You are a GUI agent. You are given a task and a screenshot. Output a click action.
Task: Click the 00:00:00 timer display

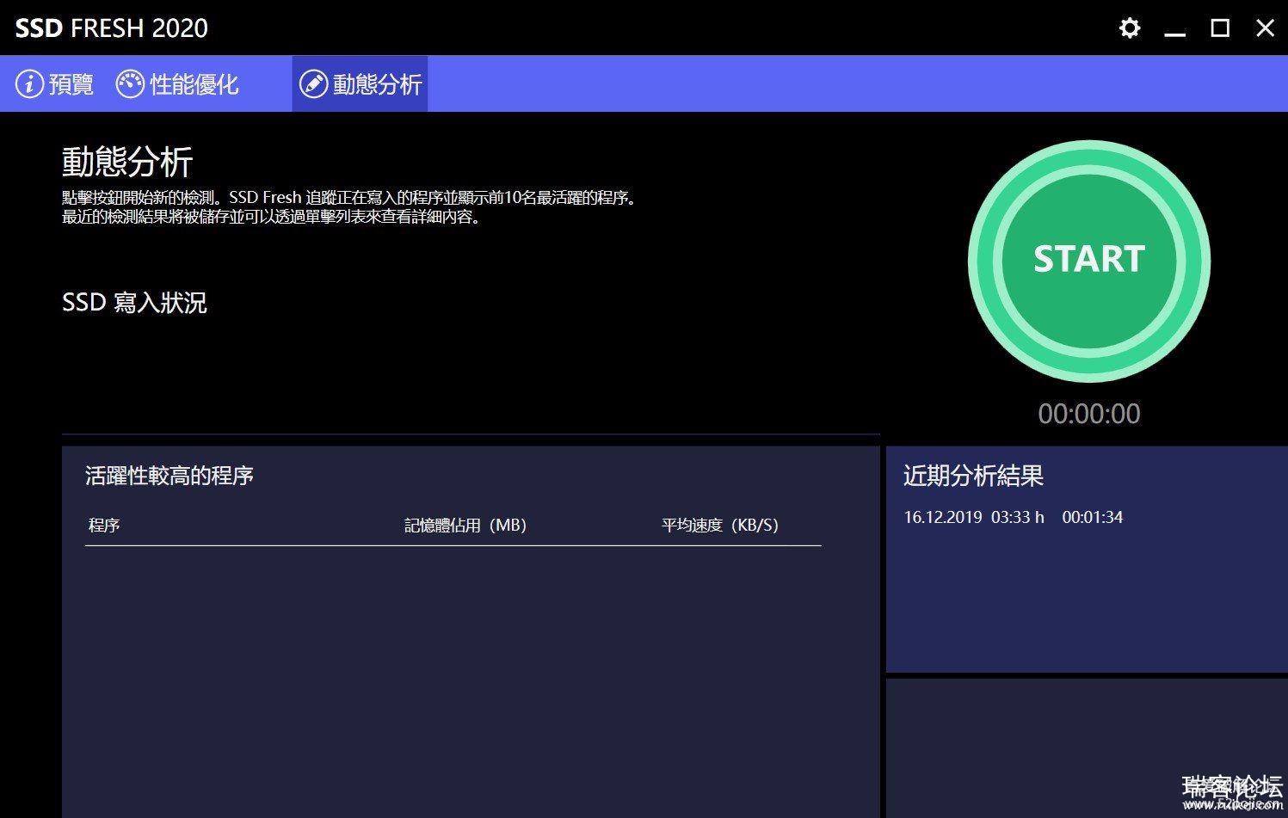pos(1088,414)
